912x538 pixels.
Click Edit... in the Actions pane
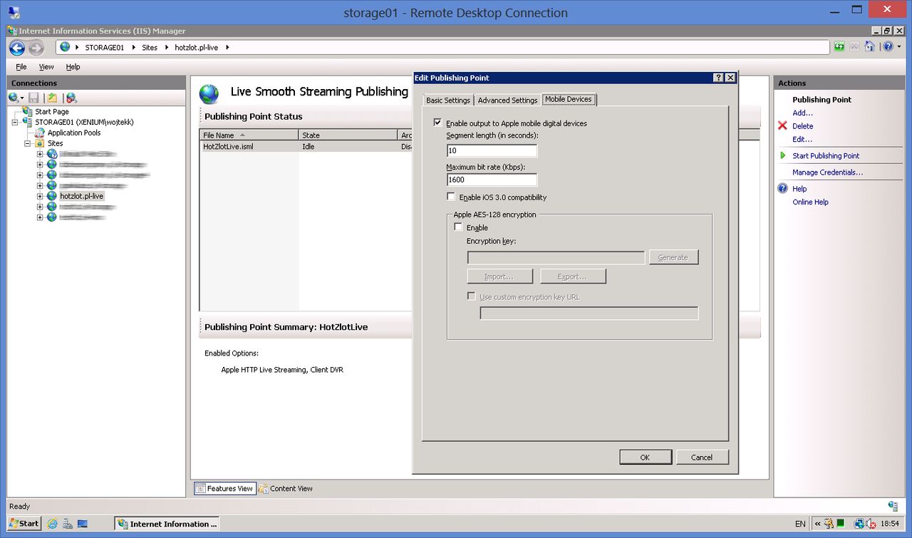click(x=802, y=139)
